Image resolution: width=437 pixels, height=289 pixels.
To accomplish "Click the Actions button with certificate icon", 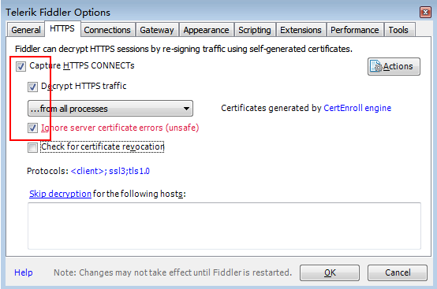I will pyautogui.click(x=394, y=66).
